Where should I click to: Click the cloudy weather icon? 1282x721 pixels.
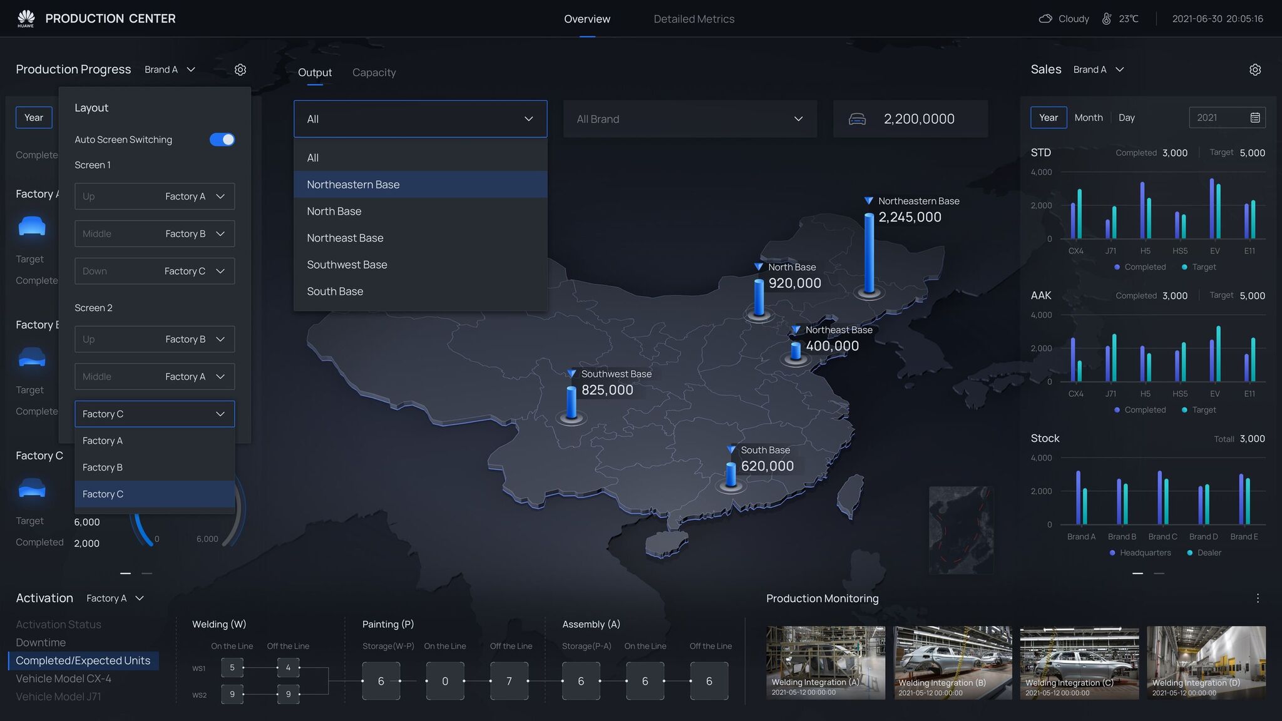tap(1045, 19)
